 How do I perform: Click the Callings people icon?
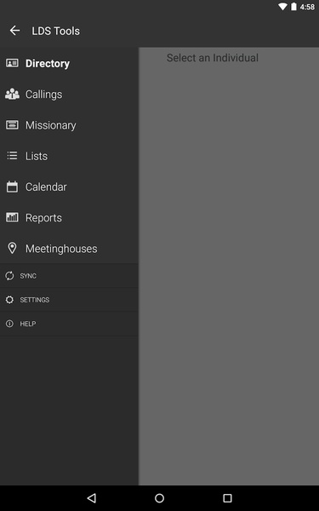[x=12, y=94]
